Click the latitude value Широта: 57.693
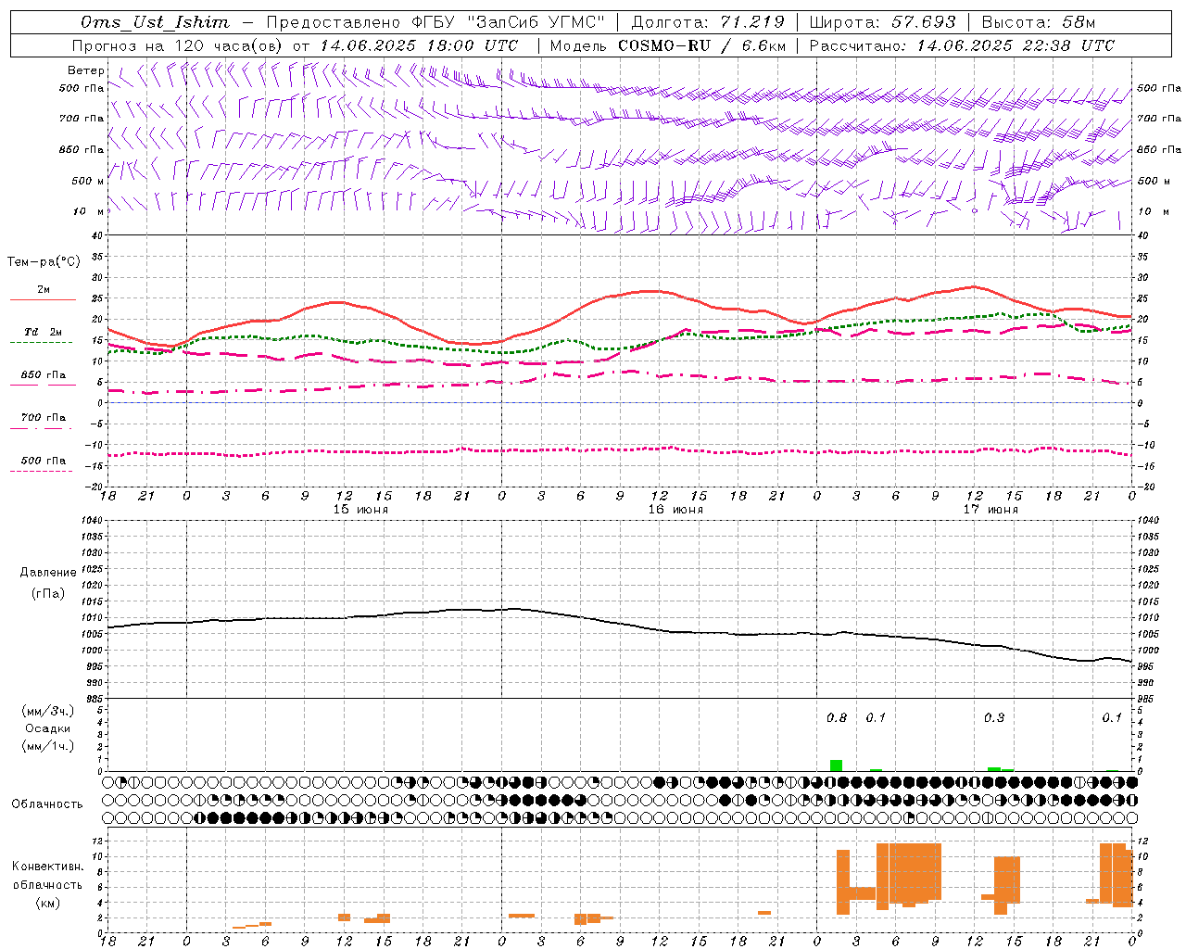 pos(882,22)
